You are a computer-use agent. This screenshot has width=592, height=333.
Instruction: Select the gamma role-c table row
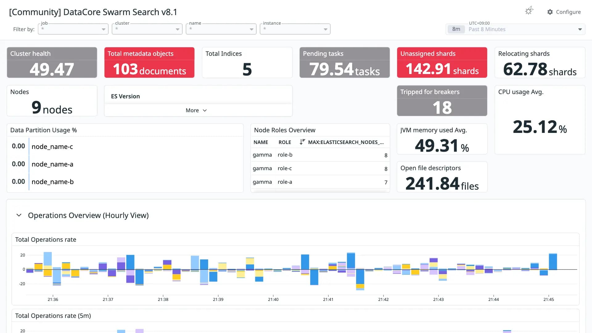pyautogui.click(x=320, y=168)
